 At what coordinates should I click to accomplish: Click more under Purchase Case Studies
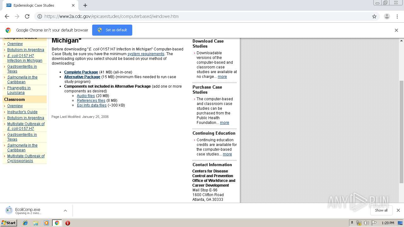[x=224, y=123]
